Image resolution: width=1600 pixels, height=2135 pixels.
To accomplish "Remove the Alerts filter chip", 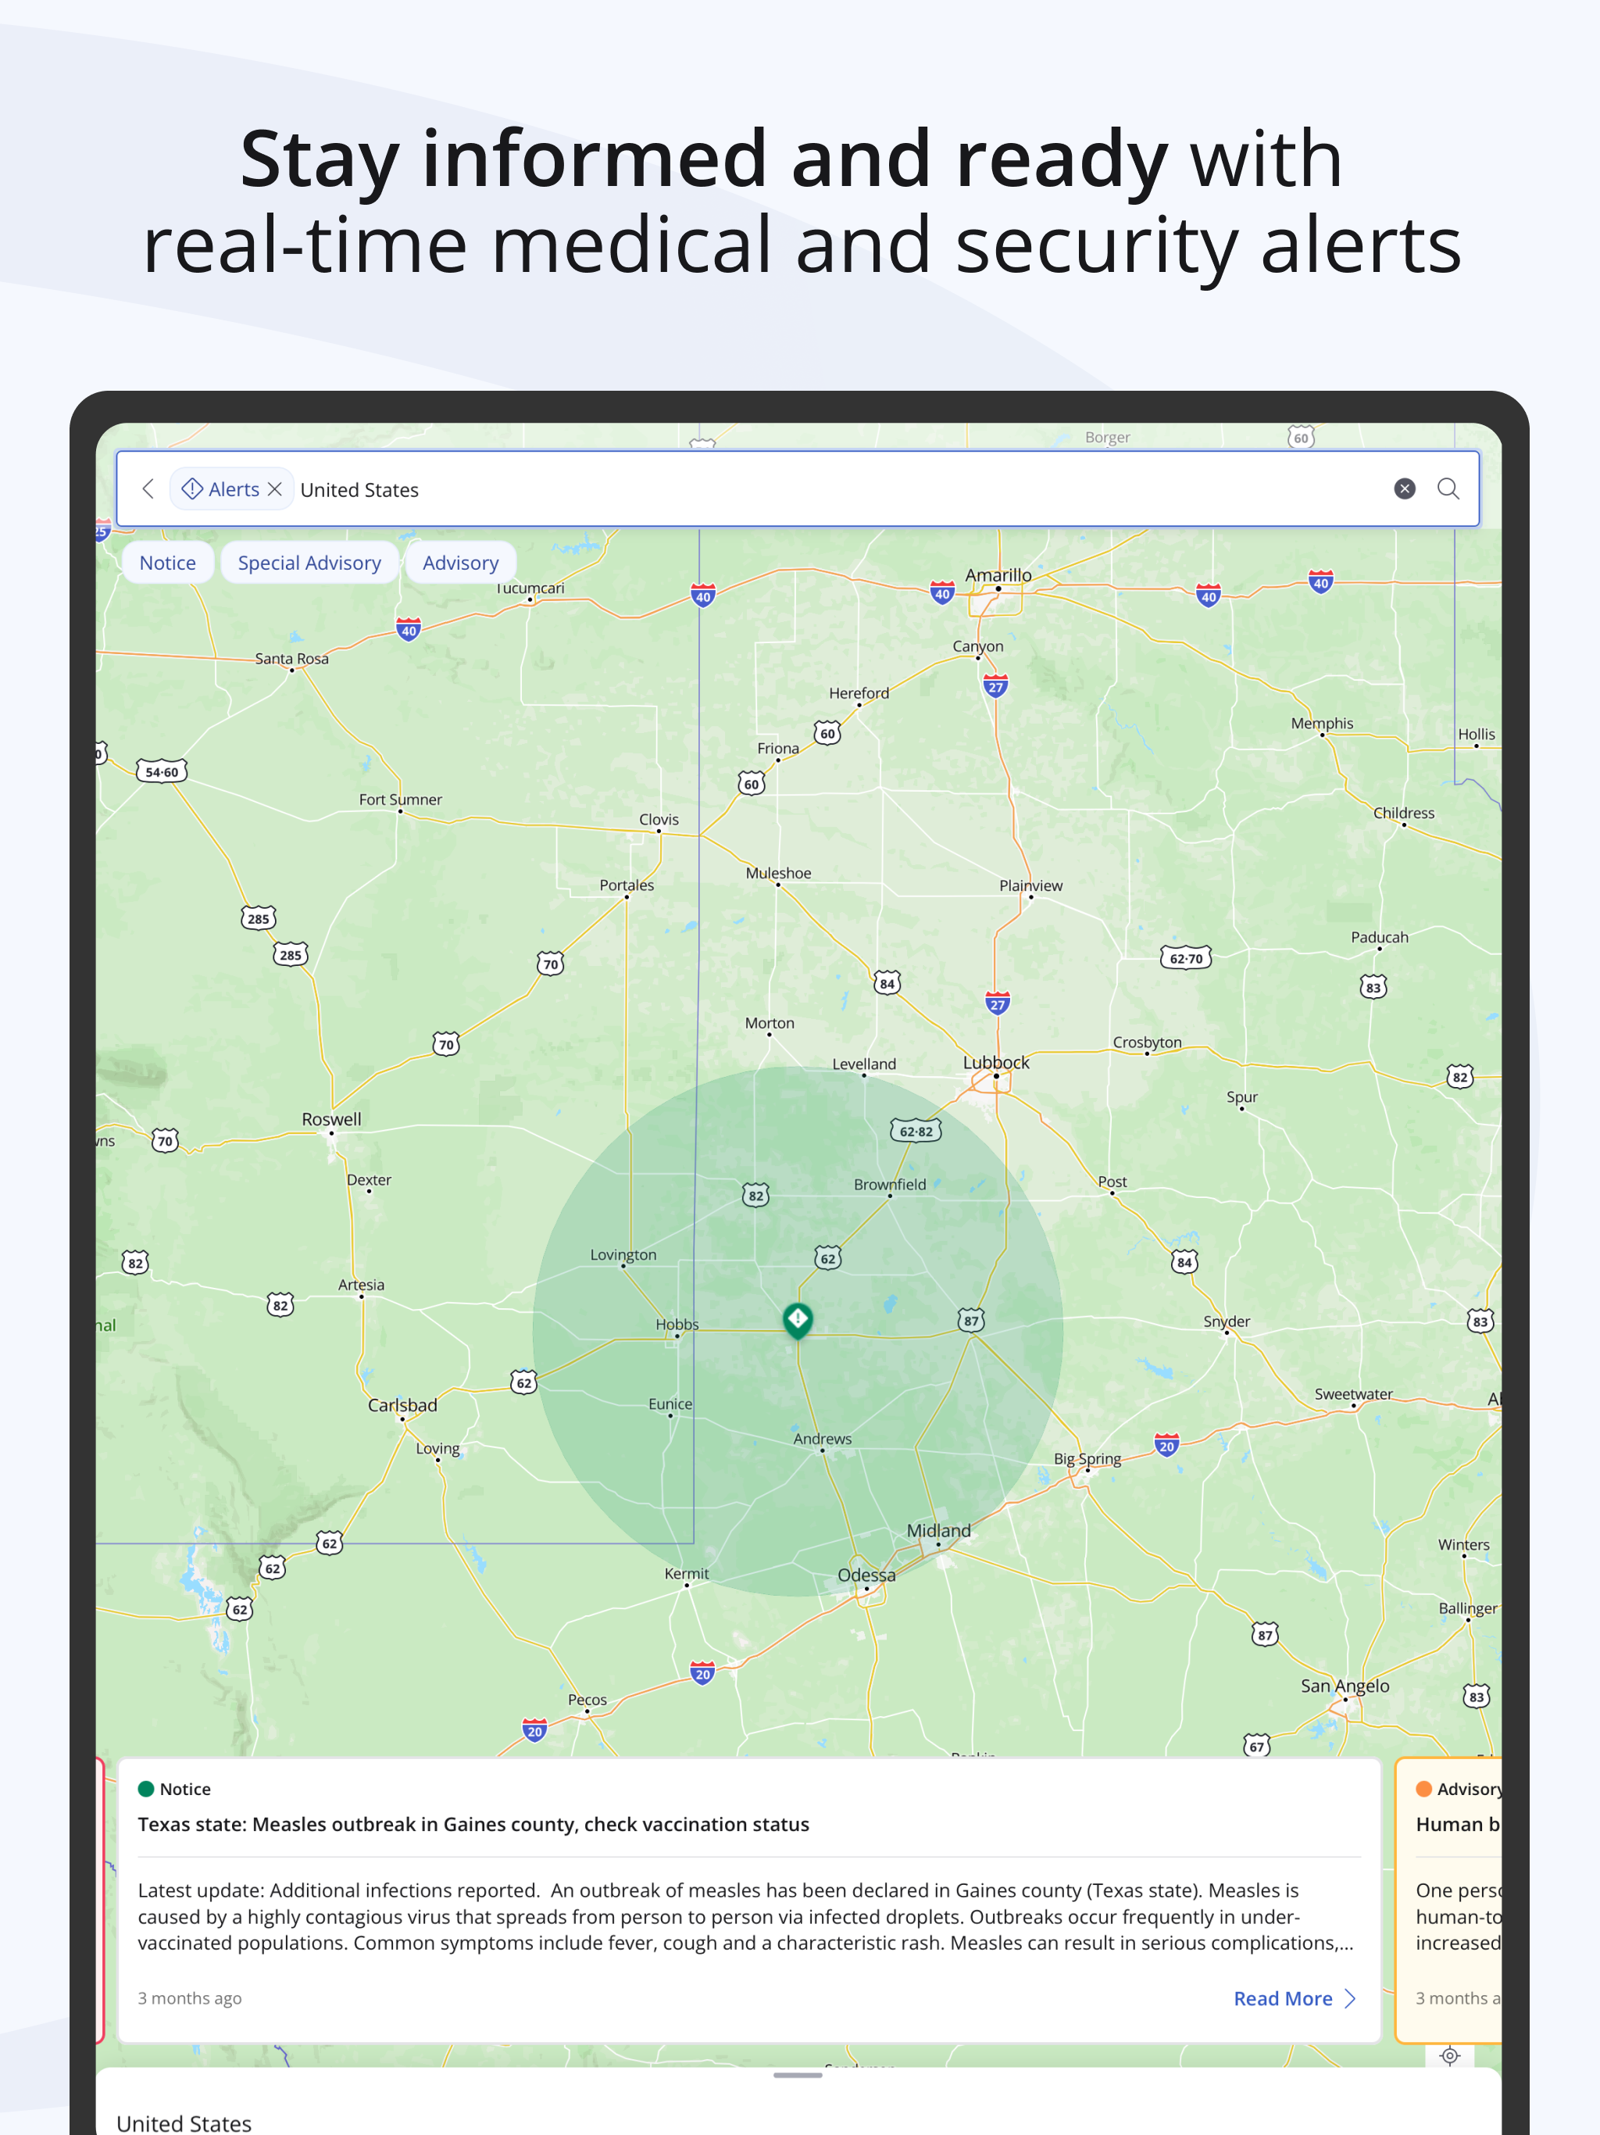I will tap(275, 489).
